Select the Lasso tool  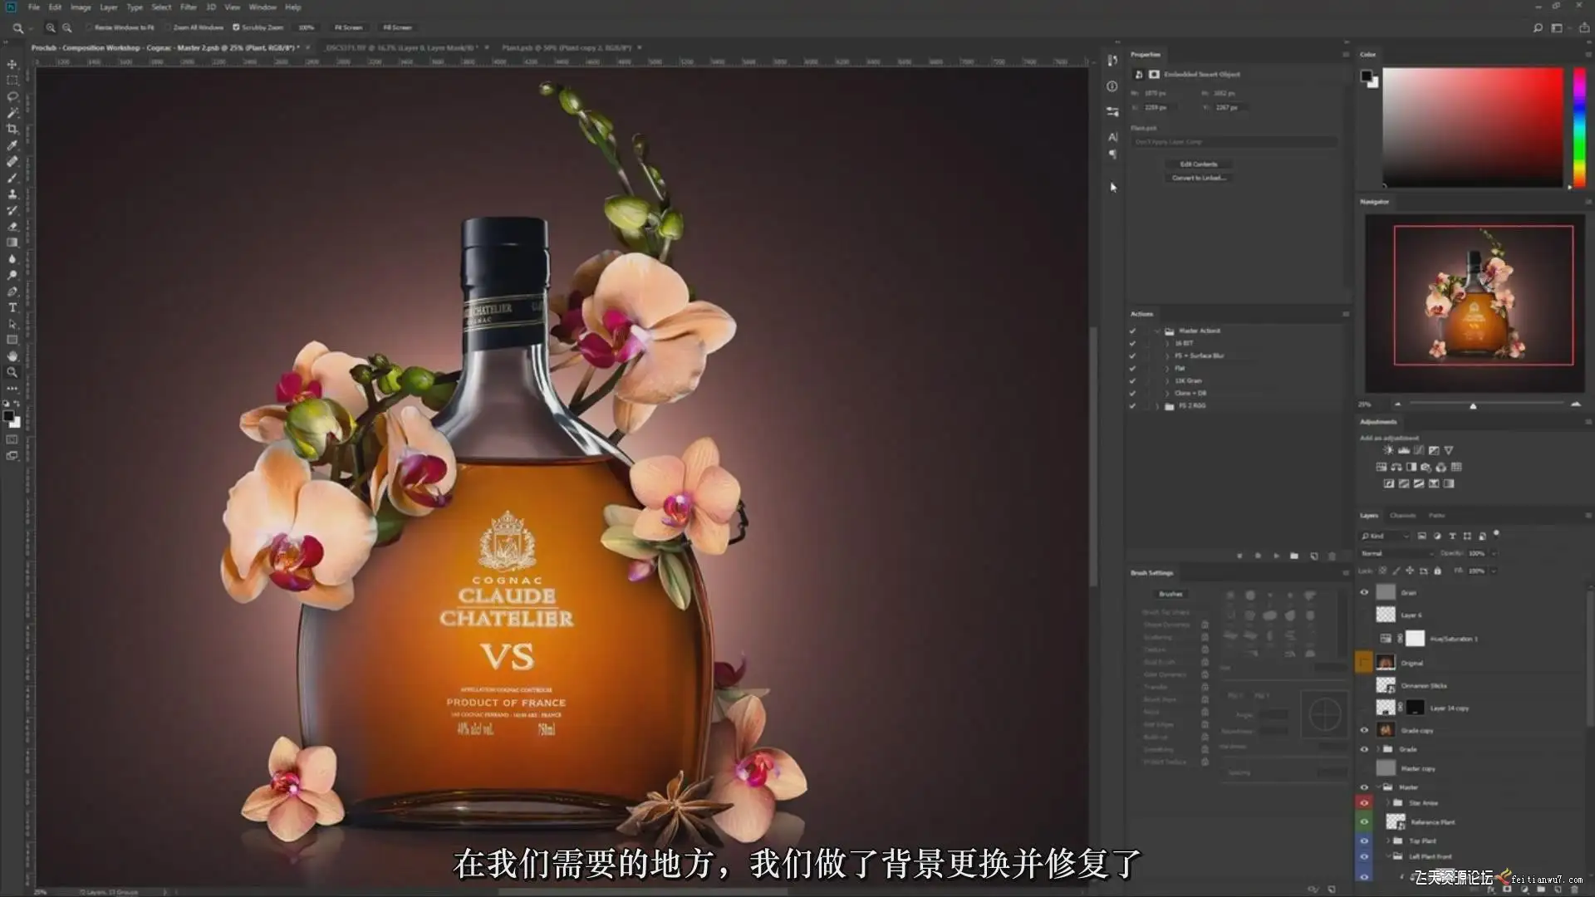tap(12, 96)
